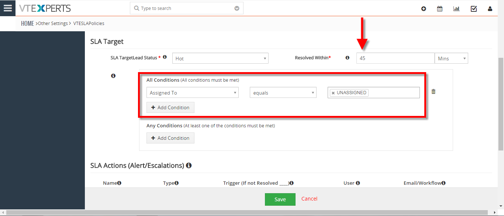Open the equals operator dropdown
This screenshot has width=504, height=216.
click(283, 93)
